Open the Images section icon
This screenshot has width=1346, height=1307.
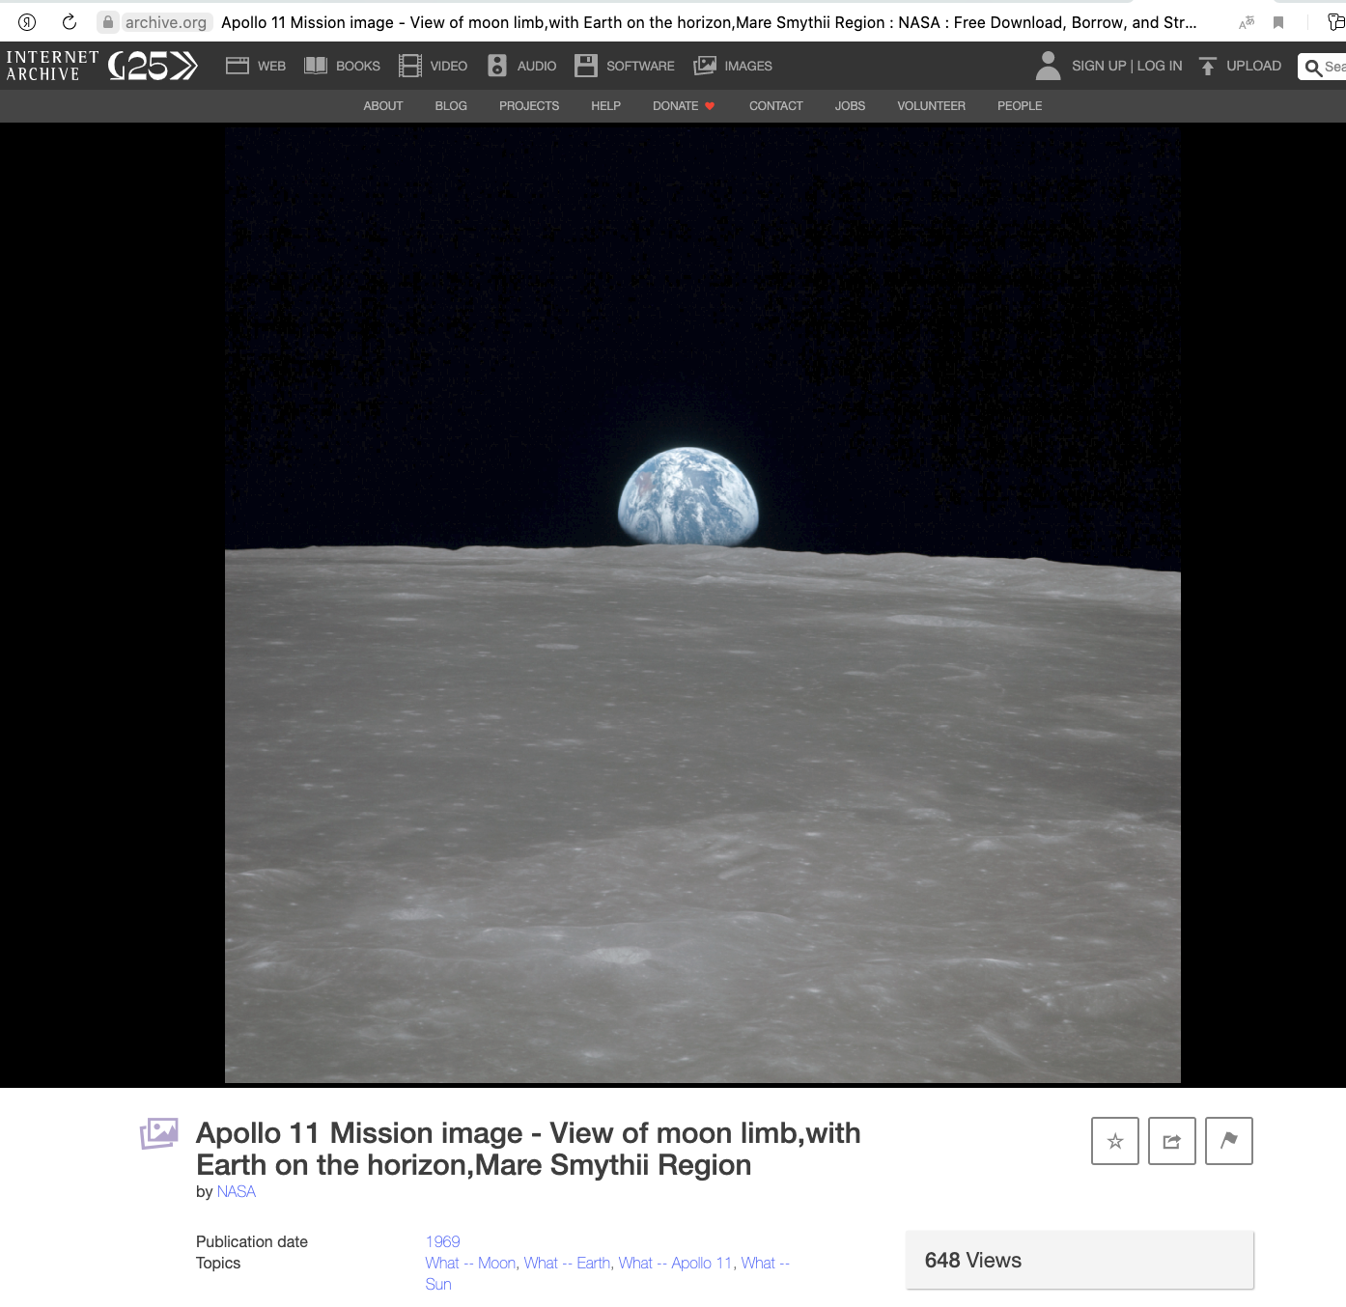[706, 66]
